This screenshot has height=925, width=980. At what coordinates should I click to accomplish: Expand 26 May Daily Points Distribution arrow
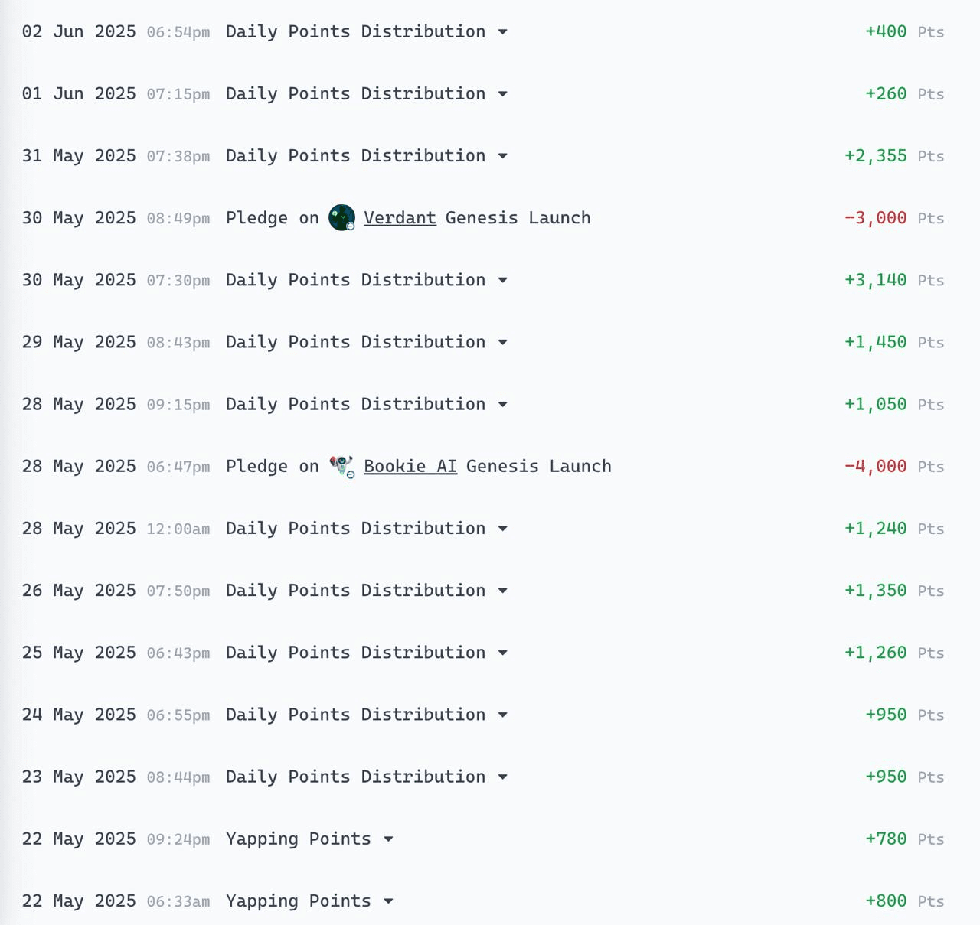click(x=503, y=591)
